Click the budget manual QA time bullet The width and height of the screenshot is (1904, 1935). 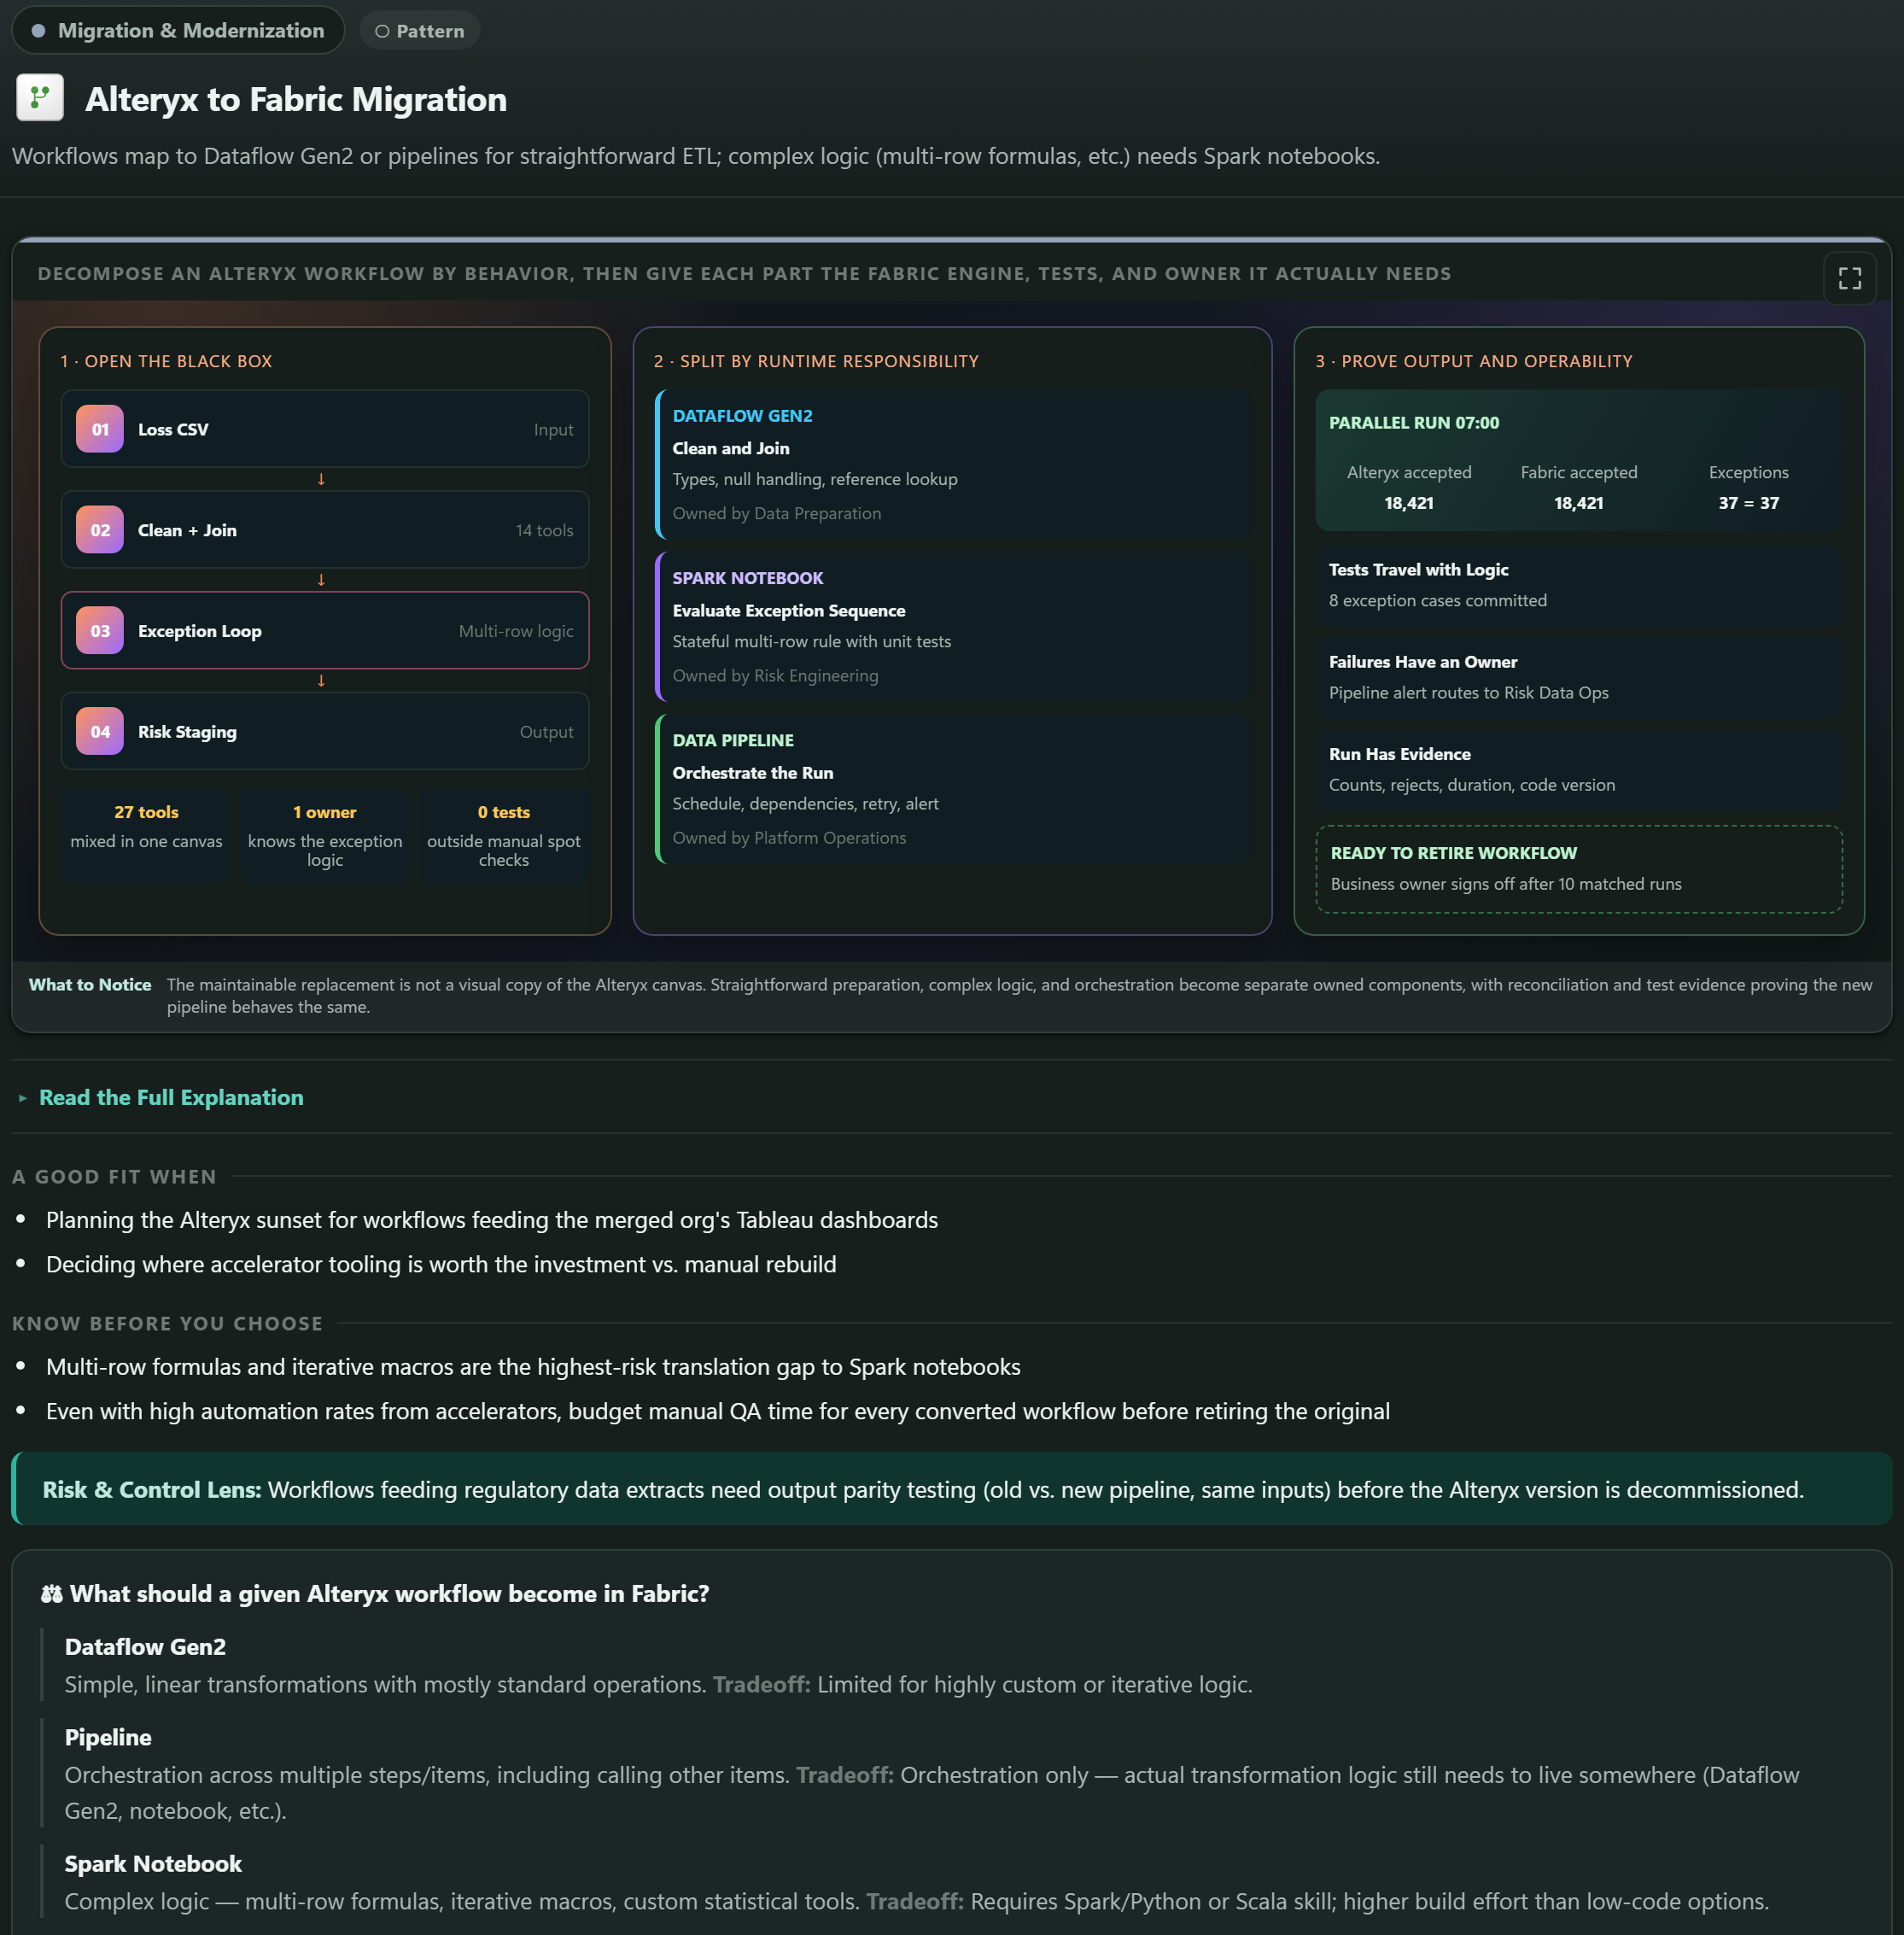point(718,1411)
